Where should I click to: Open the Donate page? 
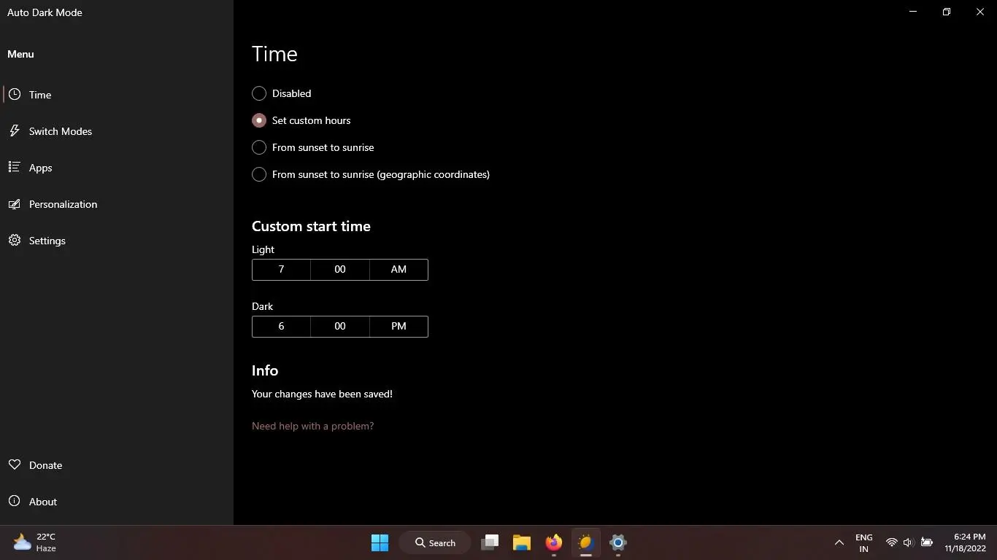click(x=117, y=465)
